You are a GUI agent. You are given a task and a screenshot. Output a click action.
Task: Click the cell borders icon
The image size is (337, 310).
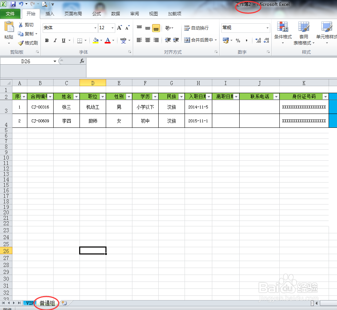tap(80, 41)
